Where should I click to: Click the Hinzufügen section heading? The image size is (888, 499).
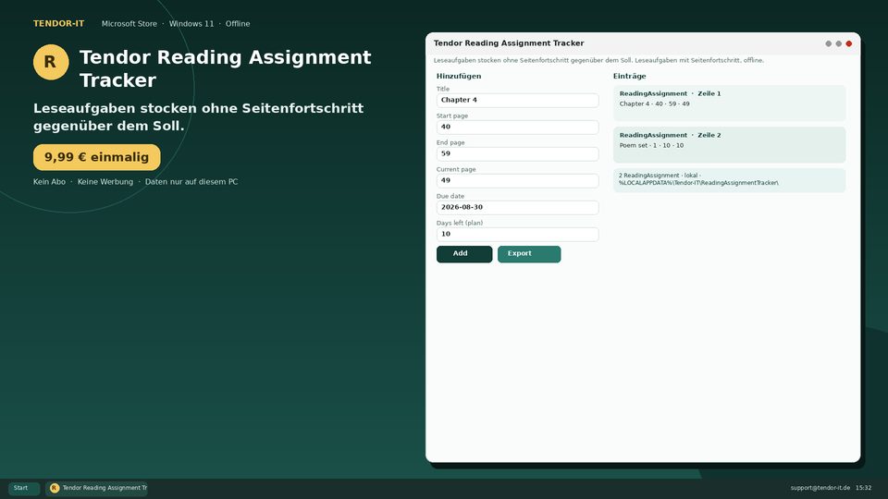coord(459,76)
